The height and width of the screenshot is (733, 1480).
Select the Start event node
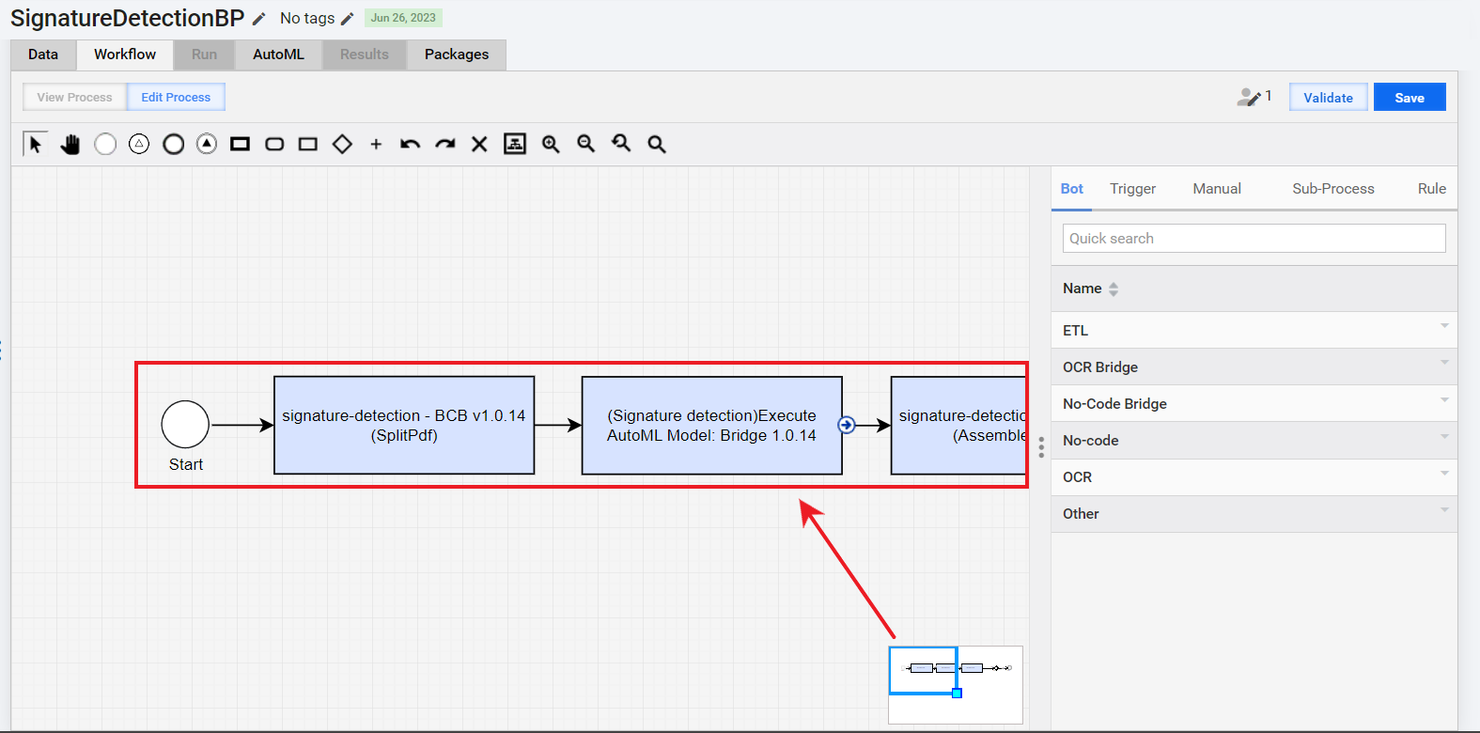pyautogui.click(x=185, y=425)
